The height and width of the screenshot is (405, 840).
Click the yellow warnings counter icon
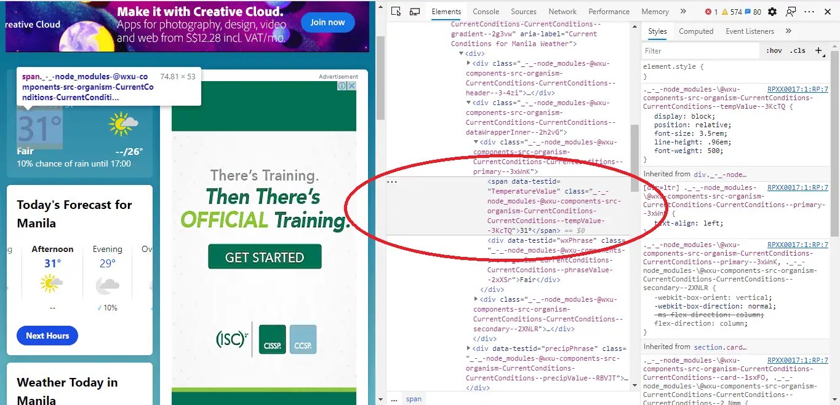click(x=726, y=10)
